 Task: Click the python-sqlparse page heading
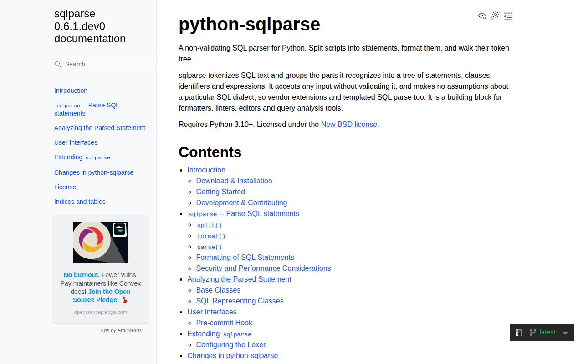tap(249, 24)
